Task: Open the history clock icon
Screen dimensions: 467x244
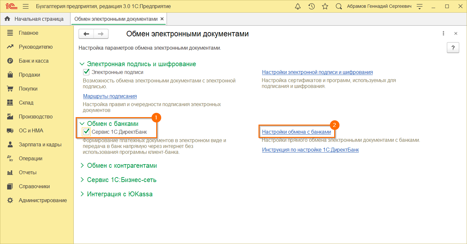Action: (311, 6)
